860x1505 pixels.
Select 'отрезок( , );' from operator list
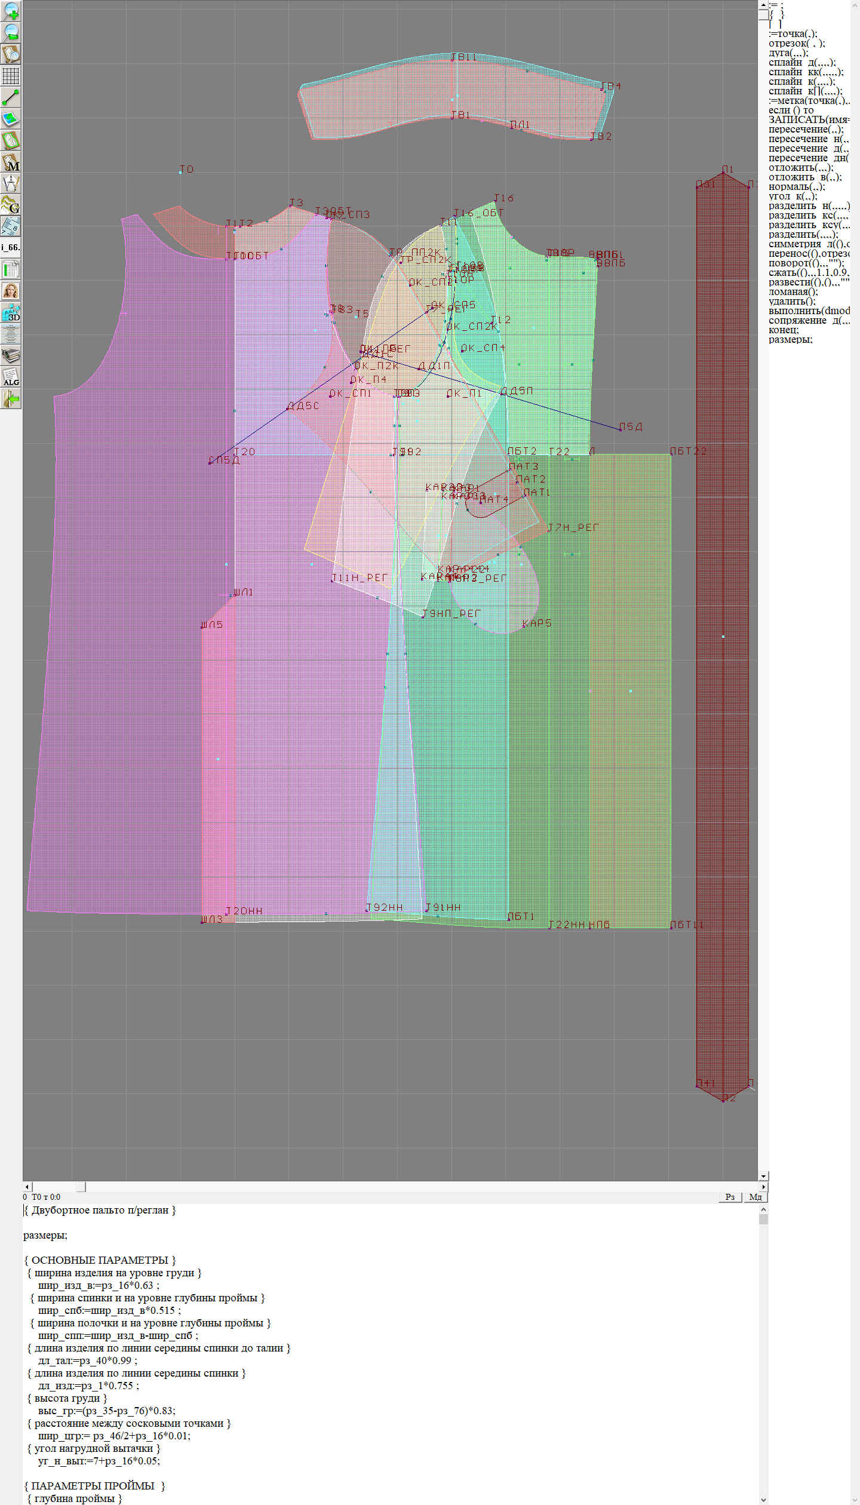pyautogui.click(x=796, y=43)
